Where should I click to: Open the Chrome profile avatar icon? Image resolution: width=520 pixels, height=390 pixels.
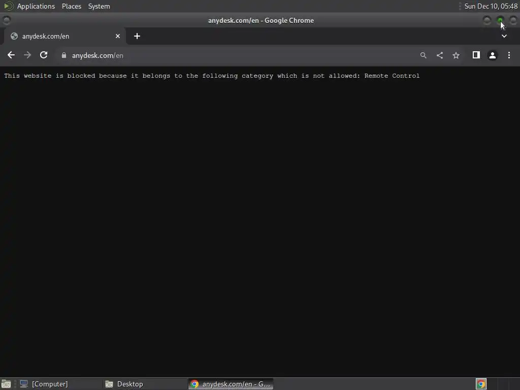point(493,55)
